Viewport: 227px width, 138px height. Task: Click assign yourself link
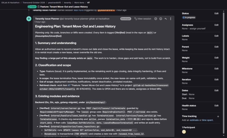[x=197, y=28]
